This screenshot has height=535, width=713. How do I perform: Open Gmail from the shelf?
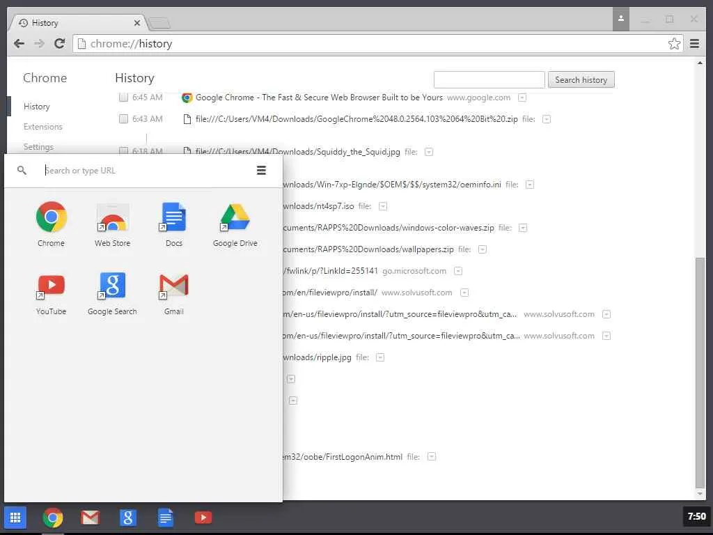[90, 518]
